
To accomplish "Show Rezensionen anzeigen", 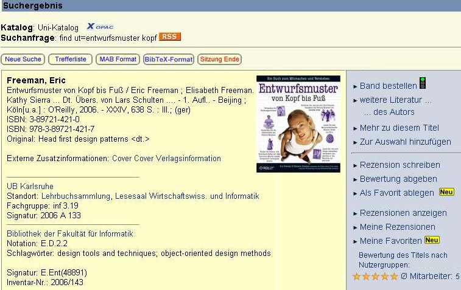I will pyautogui.click(x=403, y=213).
